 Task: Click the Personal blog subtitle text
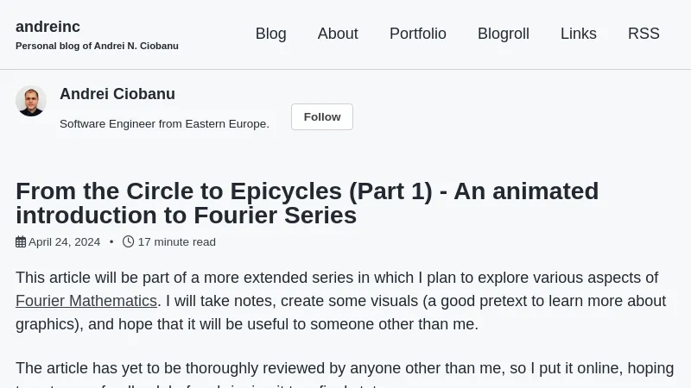pyautogui.click(x=97, y=46)
